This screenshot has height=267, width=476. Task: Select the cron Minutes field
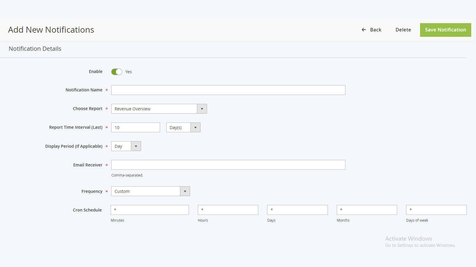tap(150, 210)
